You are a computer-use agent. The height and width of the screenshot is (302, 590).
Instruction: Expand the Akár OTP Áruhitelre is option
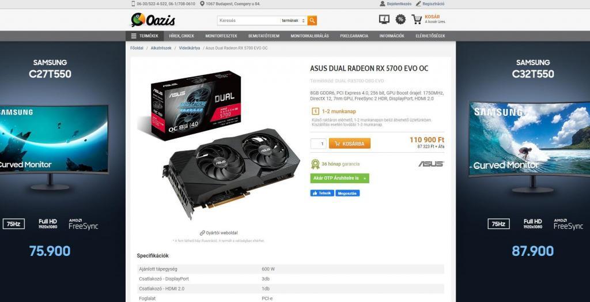point(339,178)
